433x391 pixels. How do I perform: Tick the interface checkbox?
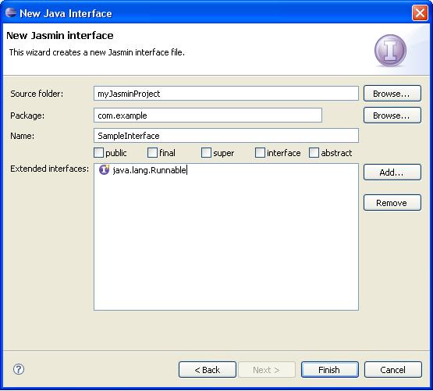tap(260, 152)
